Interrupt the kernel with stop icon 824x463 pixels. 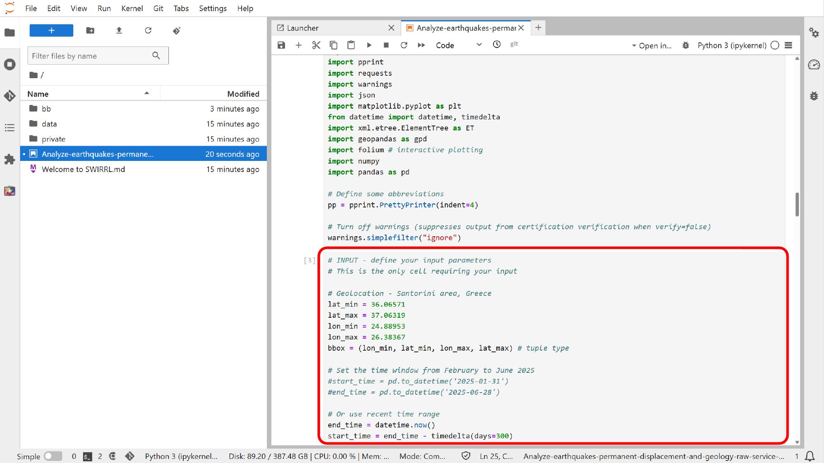(386, 45)
